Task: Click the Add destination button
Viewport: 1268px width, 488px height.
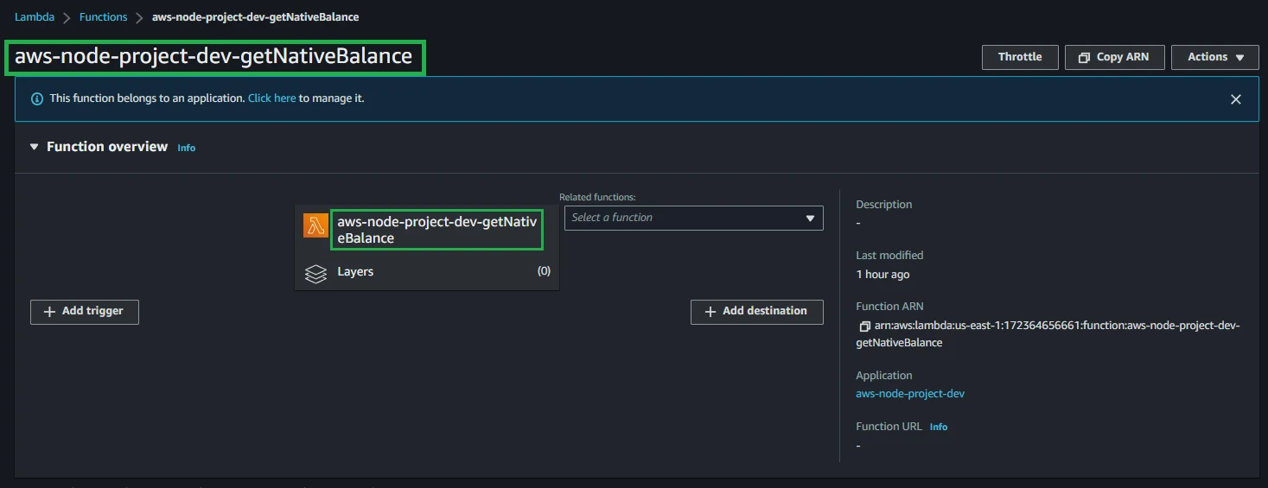Action: click(756, 311)
